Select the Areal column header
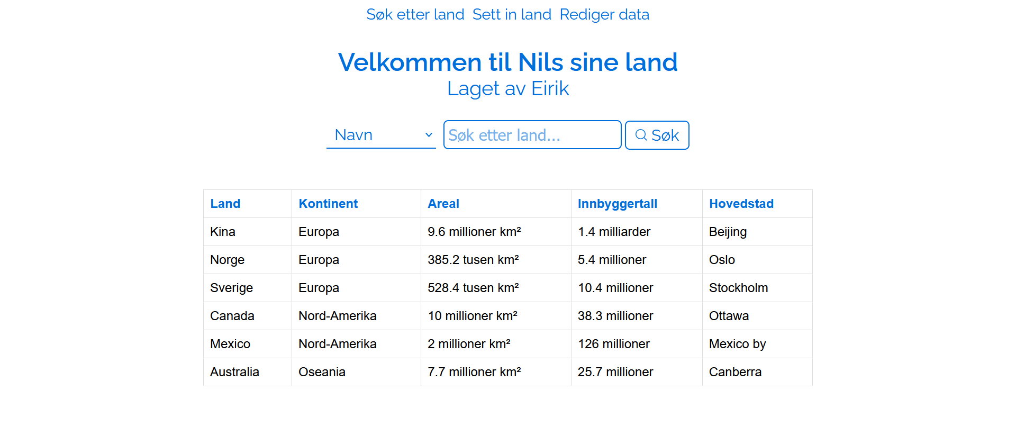Screen dimensions: 1016x445 coord(443,204)
